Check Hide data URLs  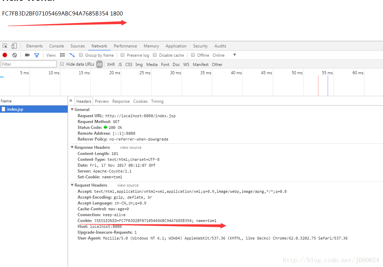click(62, 64)
